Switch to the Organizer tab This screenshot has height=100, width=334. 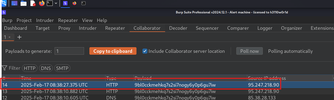pos(291,28)
